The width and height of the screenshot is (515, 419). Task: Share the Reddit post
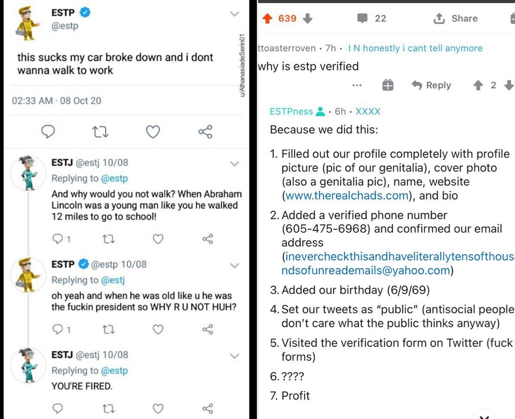[455, 18]
